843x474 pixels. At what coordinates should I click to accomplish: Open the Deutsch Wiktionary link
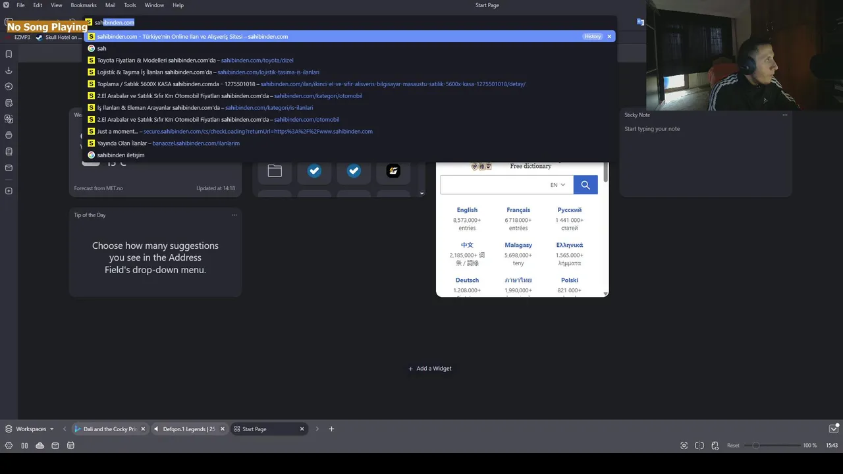pos(467,280)
